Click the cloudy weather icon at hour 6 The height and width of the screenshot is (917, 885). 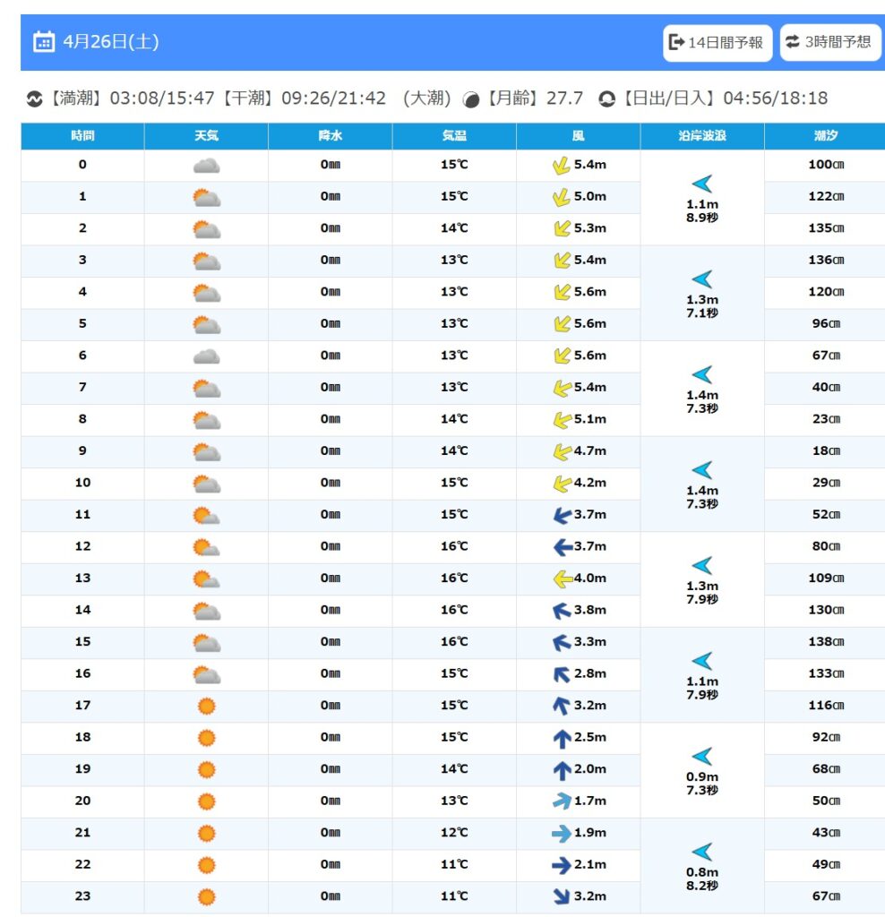[207, 356]
